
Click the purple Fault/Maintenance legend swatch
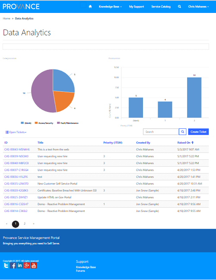click(58, 123)
